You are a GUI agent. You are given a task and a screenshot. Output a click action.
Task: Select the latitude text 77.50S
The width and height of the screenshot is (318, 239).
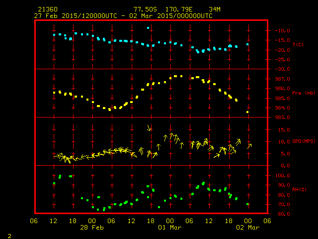(x=145, y=9)
